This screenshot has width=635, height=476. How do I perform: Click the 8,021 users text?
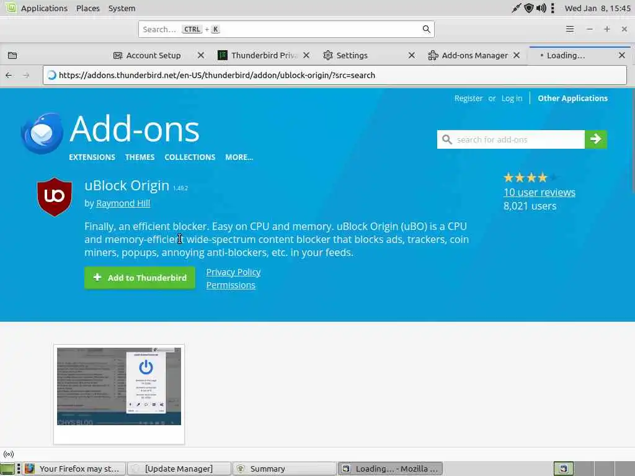(x=530, y=206)
